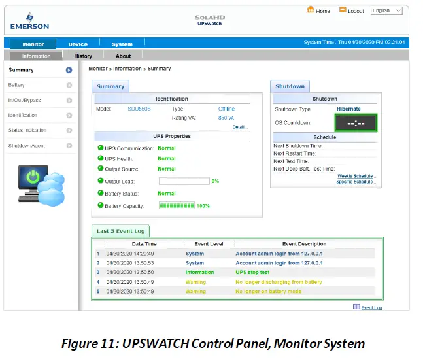This screenshot has height=361, width=423.
Task: Click the Status Indication sidebar arrow icon
Action: (69, 131)
